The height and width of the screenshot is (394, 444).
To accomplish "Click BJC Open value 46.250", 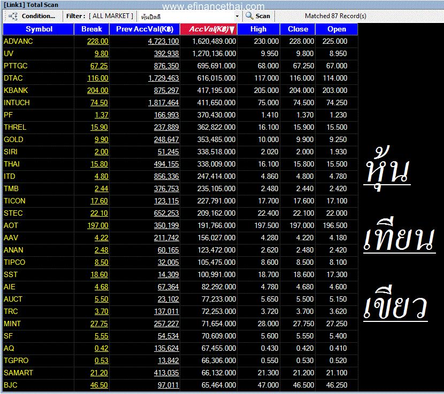I will click(x=336, y=385).
